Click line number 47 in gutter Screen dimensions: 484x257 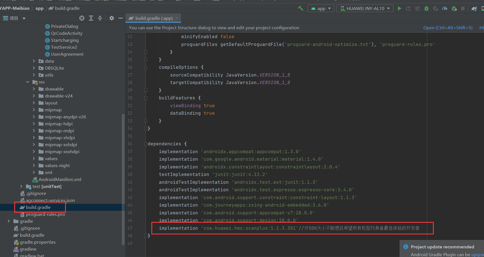(130, 228)
